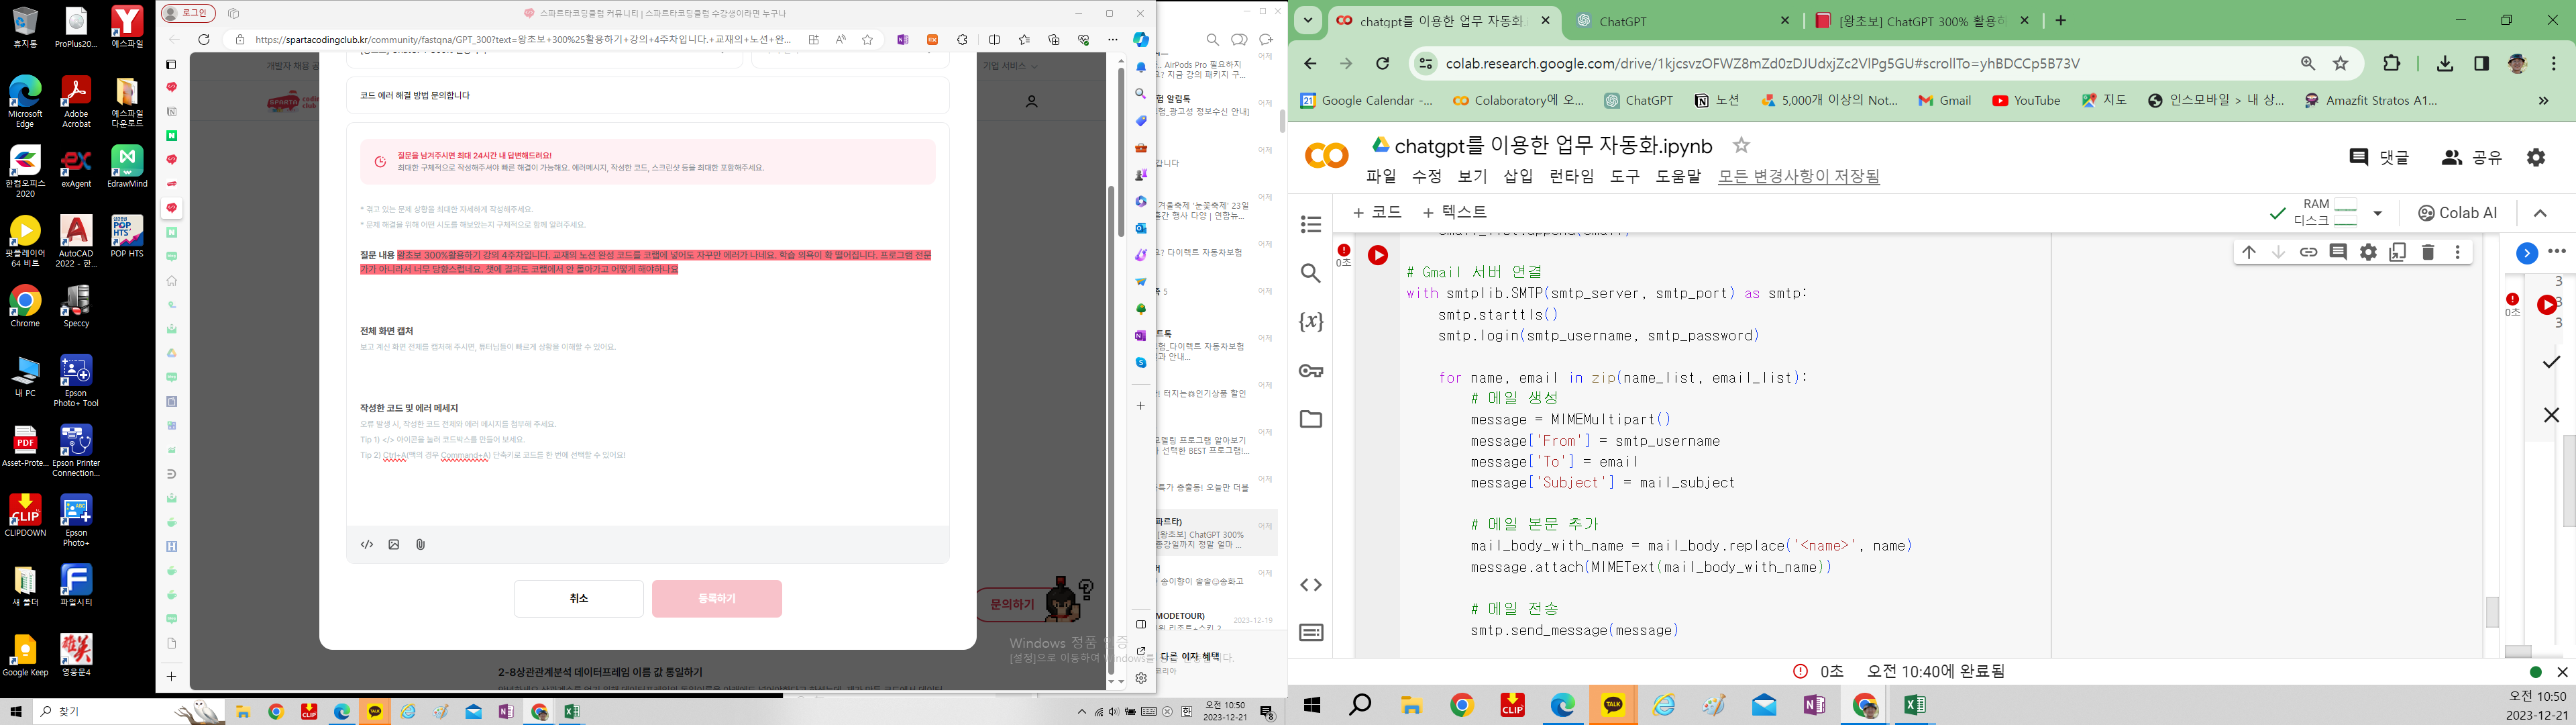Add comment to Colab cell
The image size is (2576, 725).
click(x=2338, y=252)
